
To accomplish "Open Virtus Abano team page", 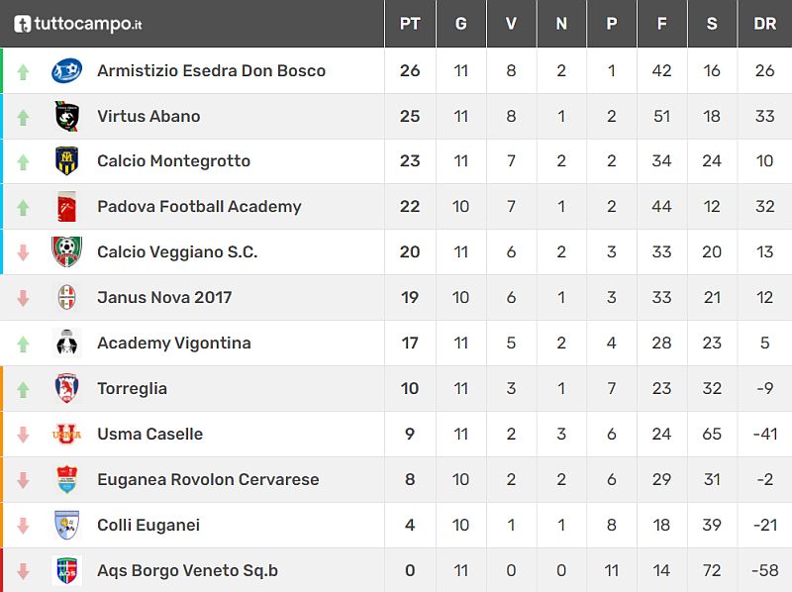I will click(148, 116).
